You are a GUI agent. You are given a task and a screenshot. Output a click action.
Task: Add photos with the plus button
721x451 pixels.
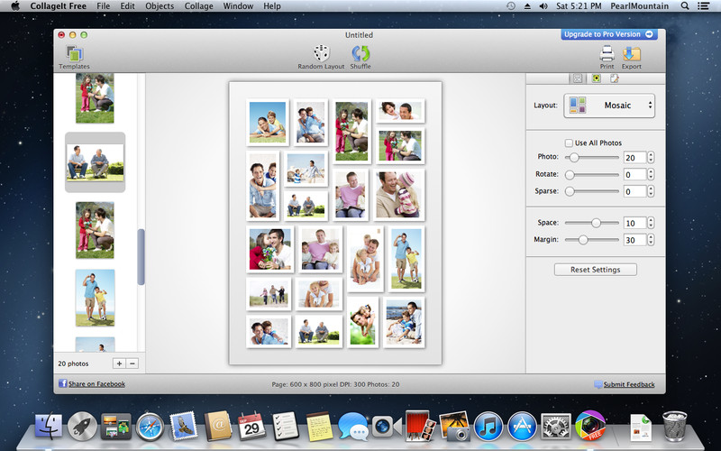(119, 364)
